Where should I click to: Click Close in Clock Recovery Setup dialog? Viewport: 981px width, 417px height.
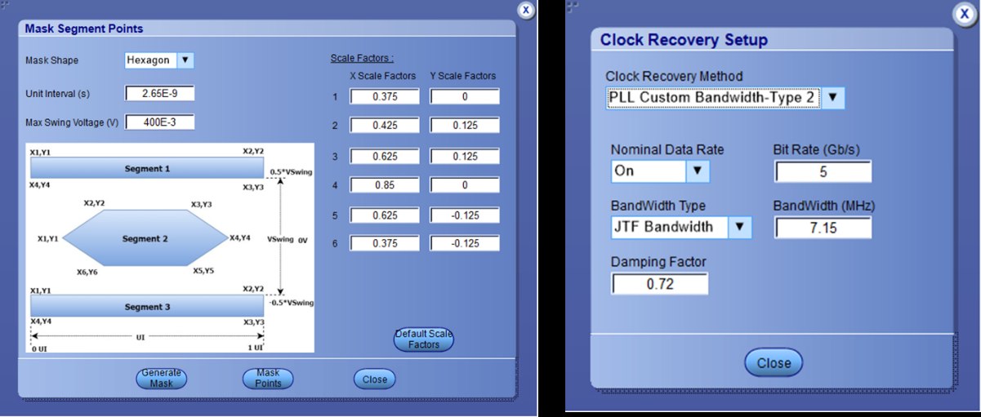(773, 363)
